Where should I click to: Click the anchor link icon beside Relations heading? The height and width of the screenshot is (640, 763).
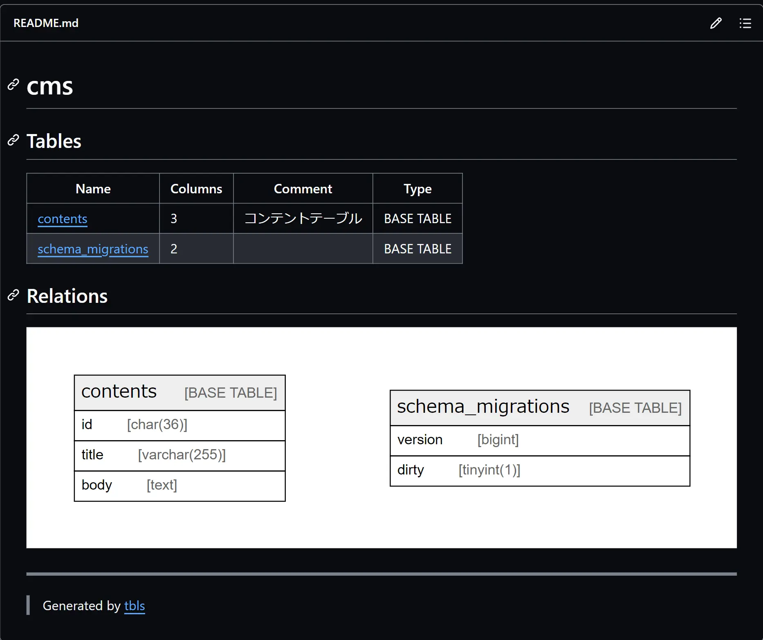(x=13, y=295)
